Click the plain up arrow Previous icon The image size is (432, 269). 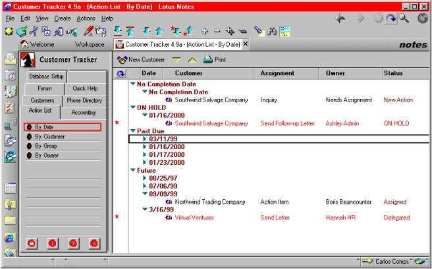tap(159, 31)
